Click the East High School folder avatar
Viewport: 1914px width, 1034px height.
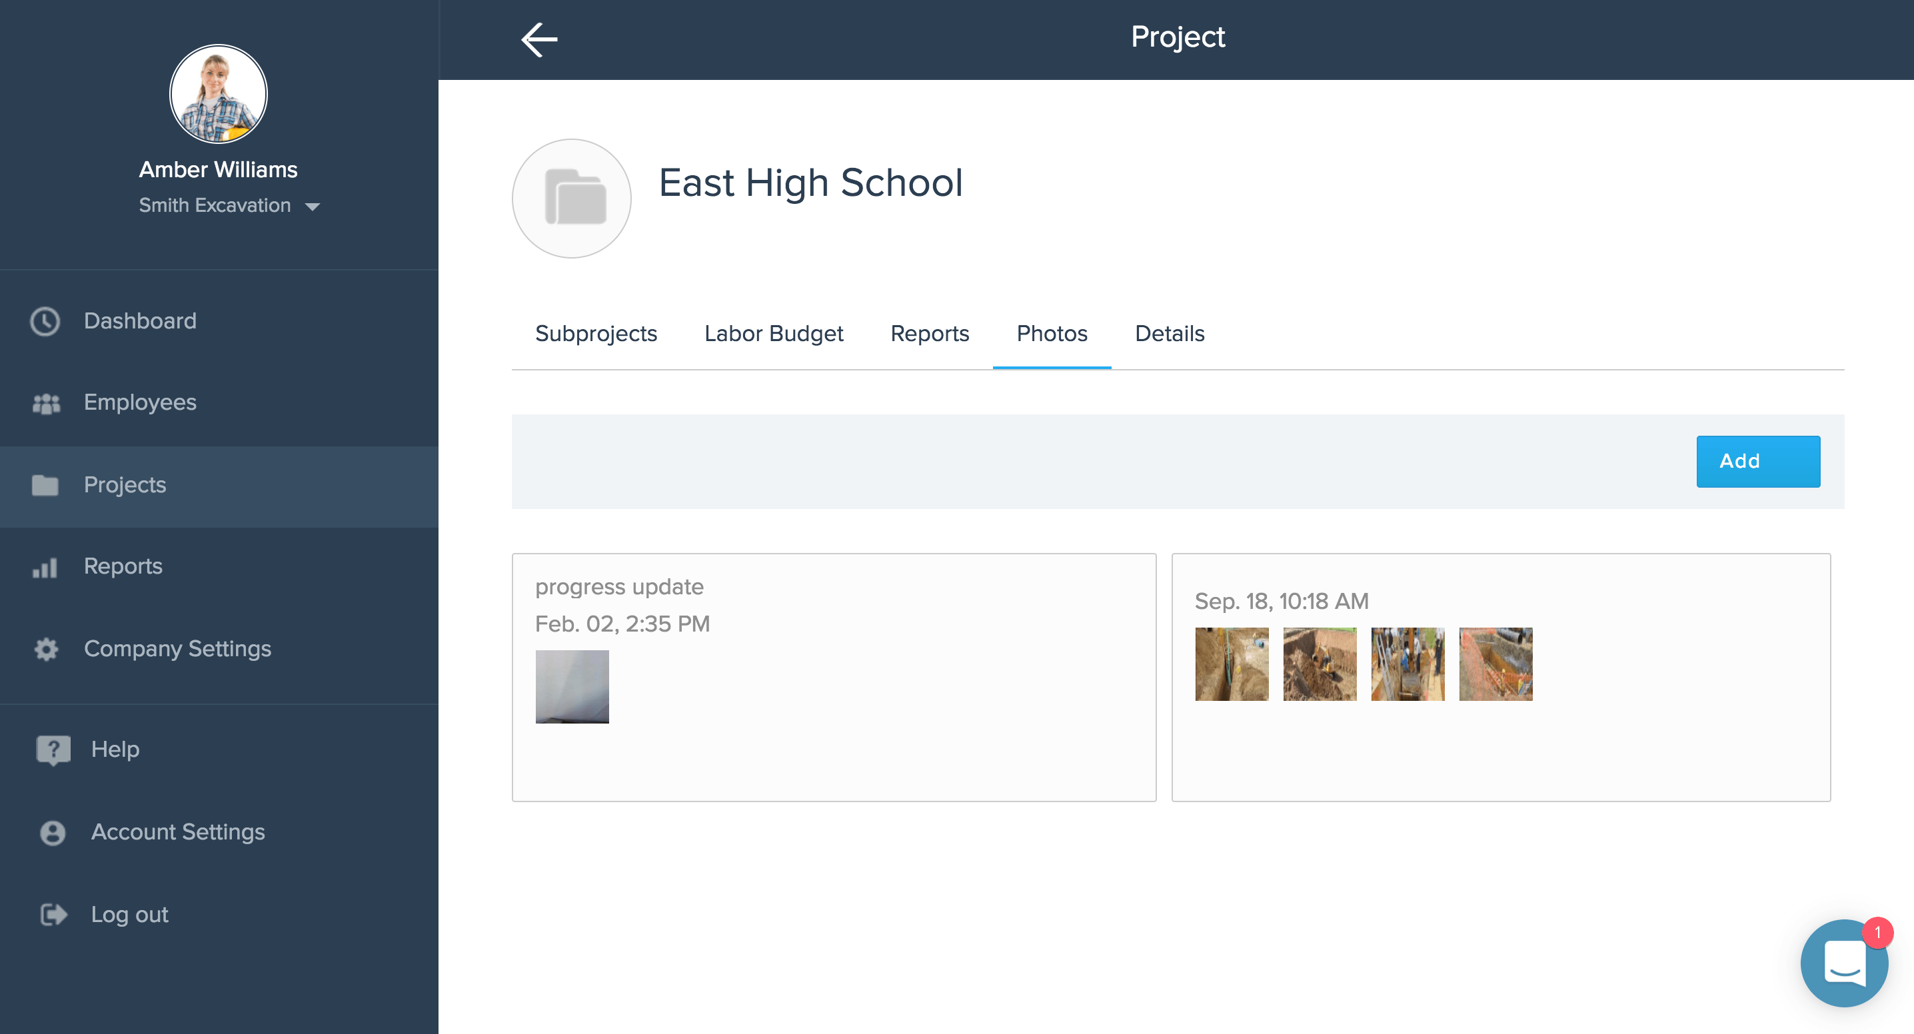click(571, 199)
